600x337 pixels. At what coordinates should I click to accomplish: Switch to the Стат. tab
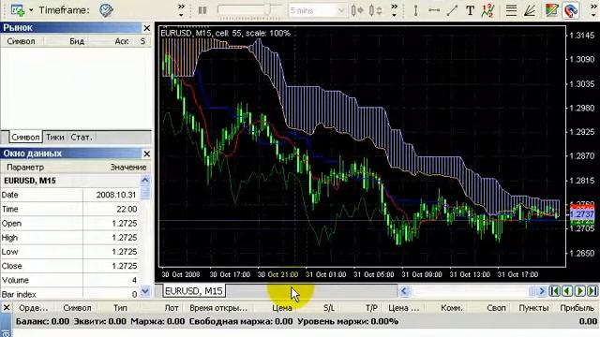pos(82,138)
